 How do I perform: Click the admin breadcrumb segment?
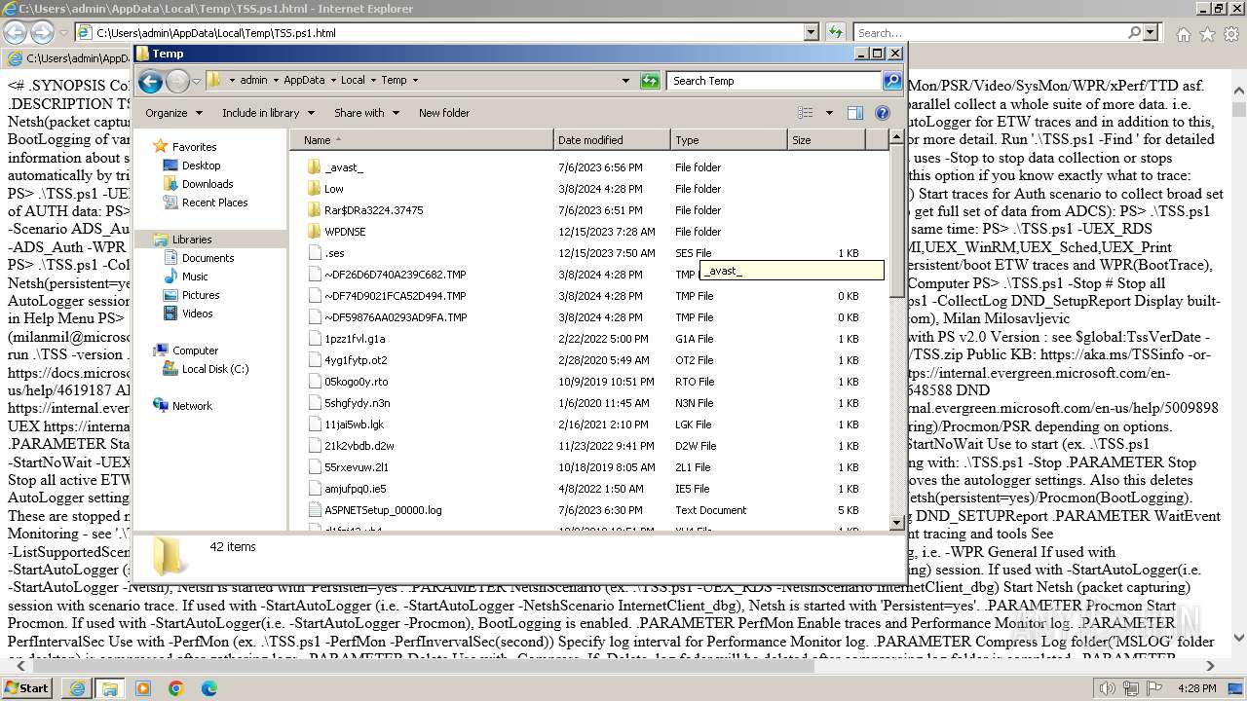point(253,81)
